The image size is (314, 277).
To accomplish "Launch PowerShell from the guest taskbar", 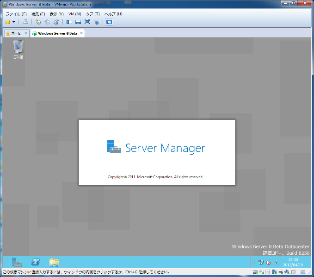I will click(x=36, y=262).
